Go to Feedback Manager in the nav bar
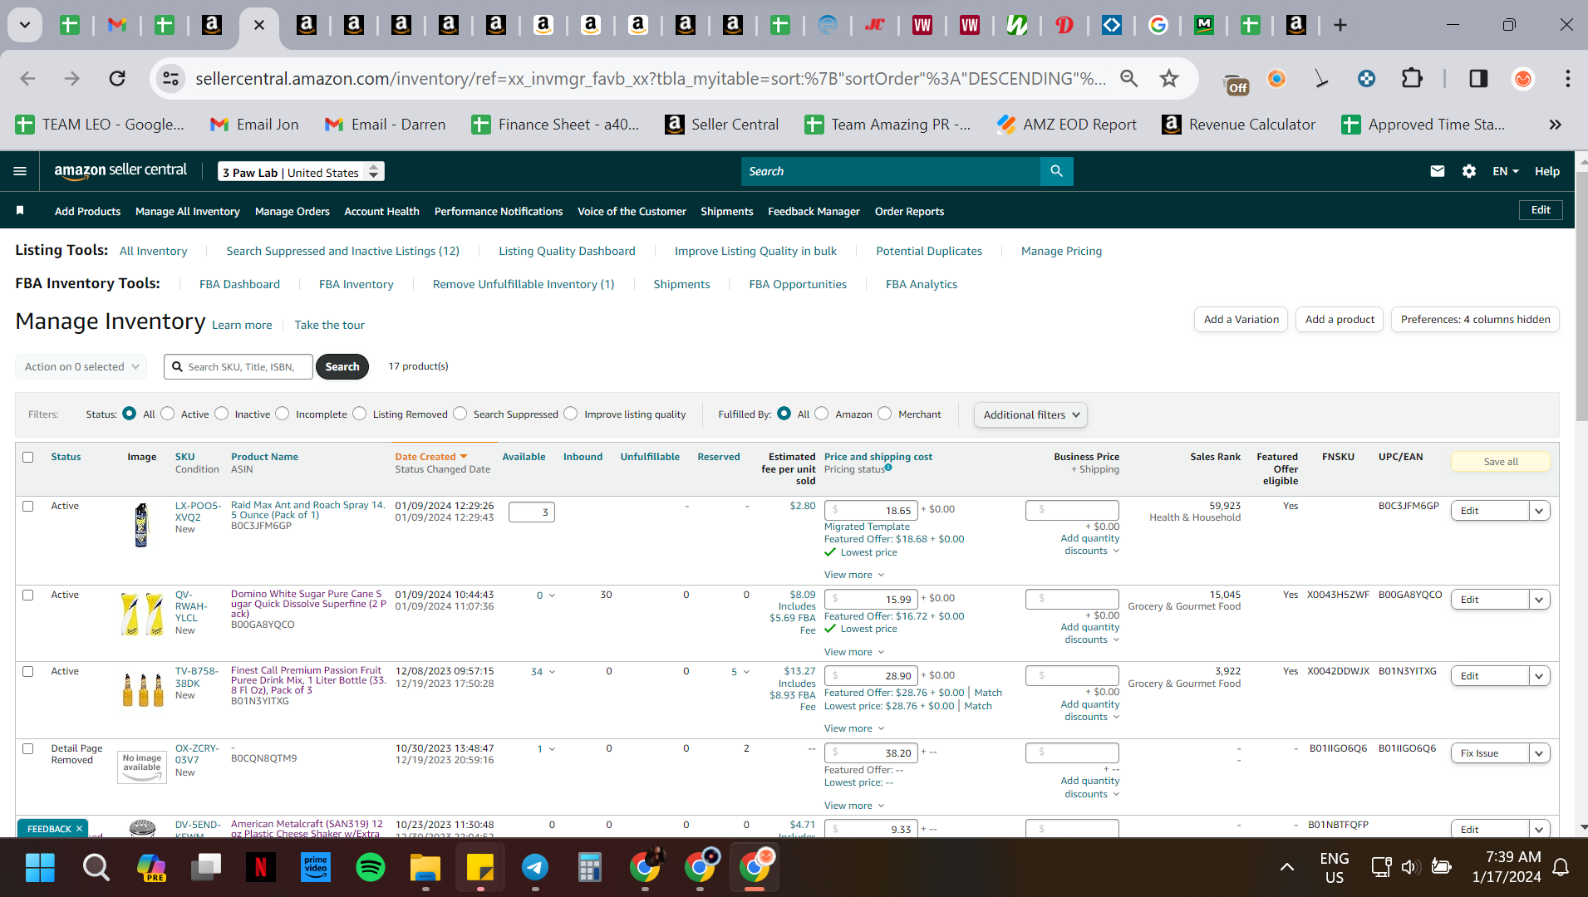The height and width of the screenshot is (897, 1588). 814,211
